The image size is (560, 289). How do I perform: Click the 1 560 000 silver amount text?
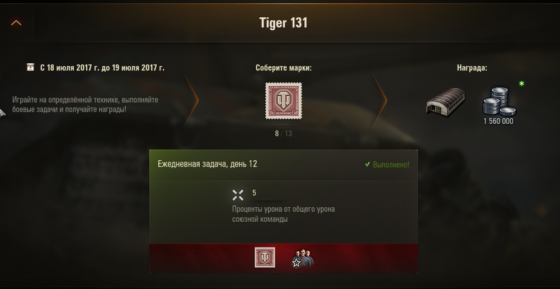(498, 121)
